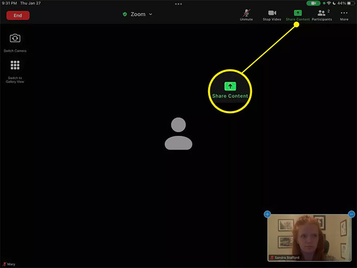The image size is (357, 268).
Task: Tap Share Content in the top toolbar
Action: point(298,14)
